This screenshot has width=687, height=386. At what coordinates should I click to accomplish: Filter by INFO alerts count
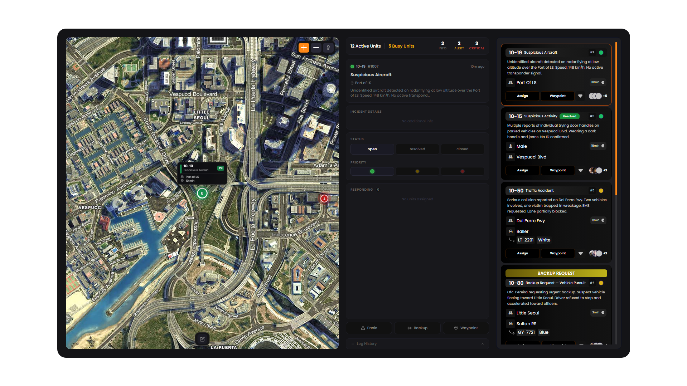(442, 45)
